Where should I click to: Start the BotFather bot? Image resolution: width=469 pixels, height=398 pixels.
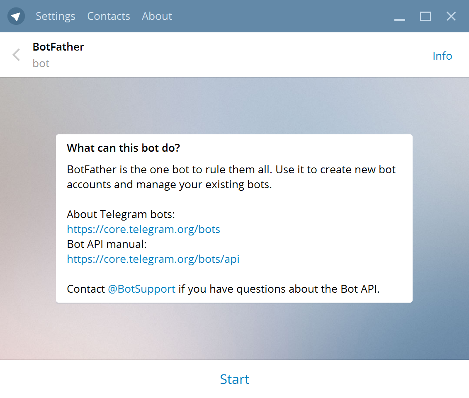tap(234, 379)
